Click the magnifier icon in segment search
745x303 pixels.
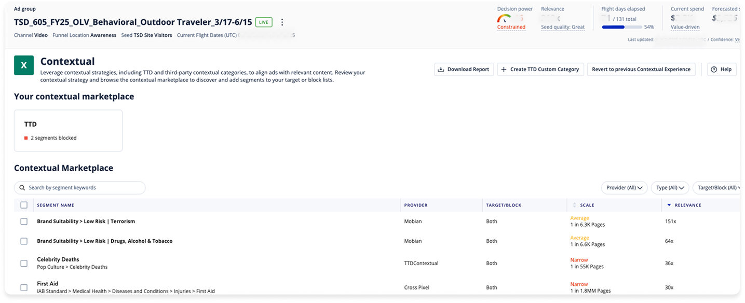point(22,187)
